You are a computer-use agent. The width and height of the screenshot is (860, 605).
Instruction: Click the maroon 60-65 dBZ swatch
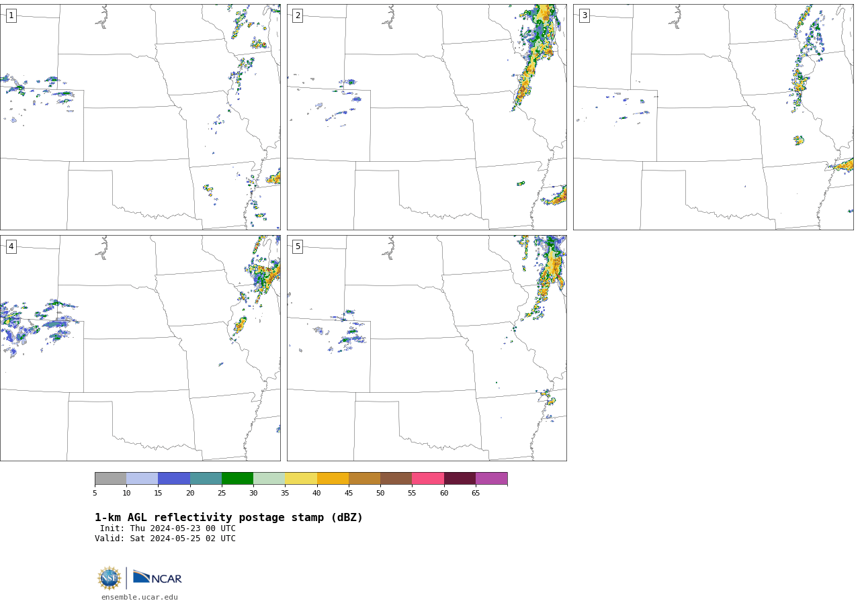(460, 479)
